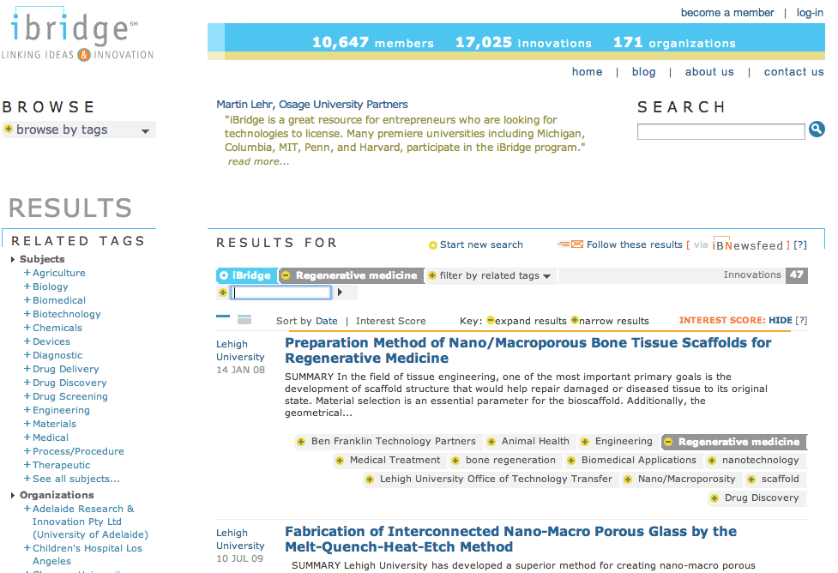Open the contact us page
The height and width of the screenshot is (573, 838).
coord(793,72)
